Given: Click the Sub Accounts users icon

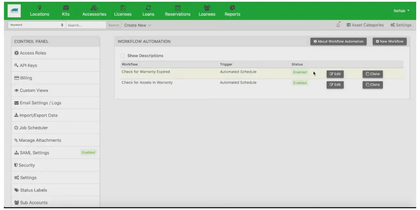Looking at the screenshot, I should (x=17, y=203).
